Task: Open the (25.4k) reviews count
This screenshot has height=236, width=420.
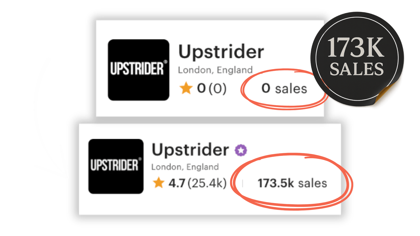Action: [207, 183]
